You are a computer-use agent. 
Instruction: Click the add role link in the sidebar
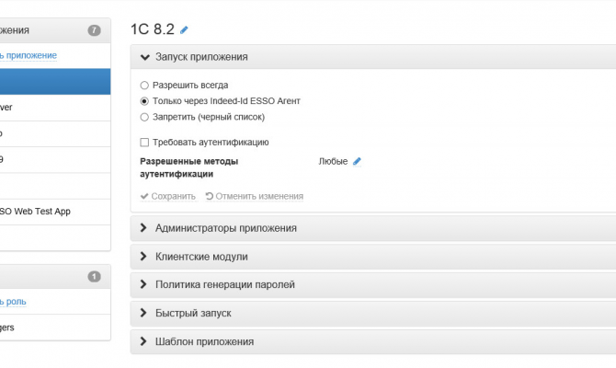point(18,301)
